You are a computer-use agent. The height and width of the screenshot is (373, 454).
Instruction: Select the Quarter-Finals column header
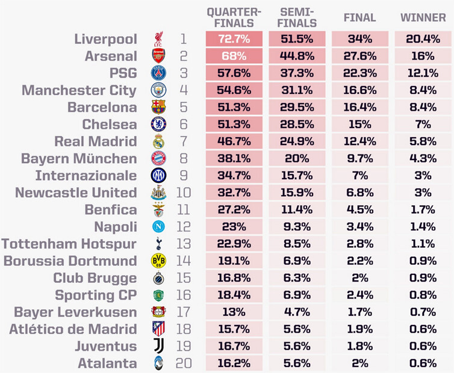234,17
